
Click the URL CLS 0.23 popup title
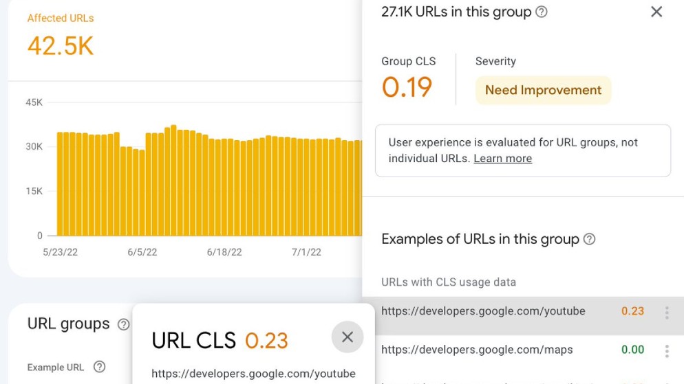[x=220, y=341]
